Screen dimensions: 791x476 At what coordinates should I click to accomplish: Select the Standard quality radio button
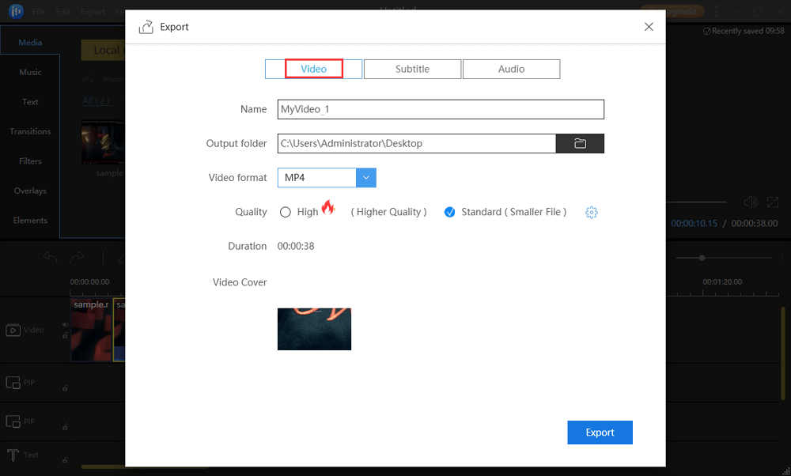click(x=449, y=212)
